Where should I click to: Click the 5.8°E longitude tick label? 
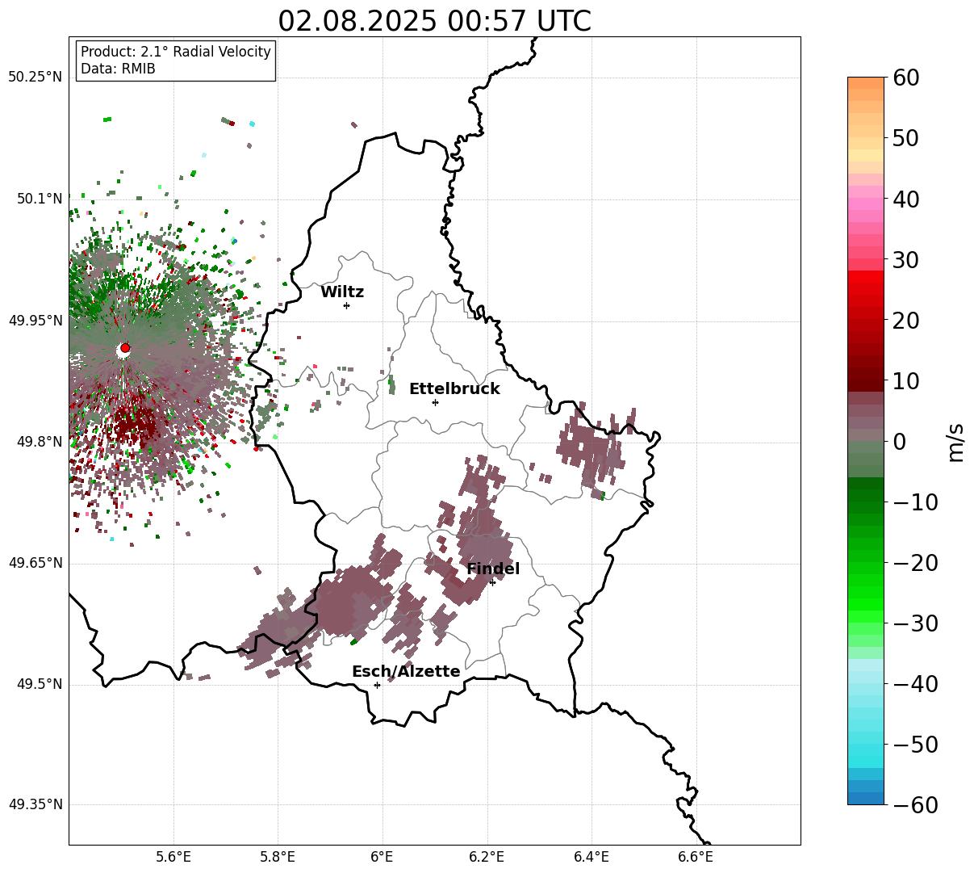[278, 856]
